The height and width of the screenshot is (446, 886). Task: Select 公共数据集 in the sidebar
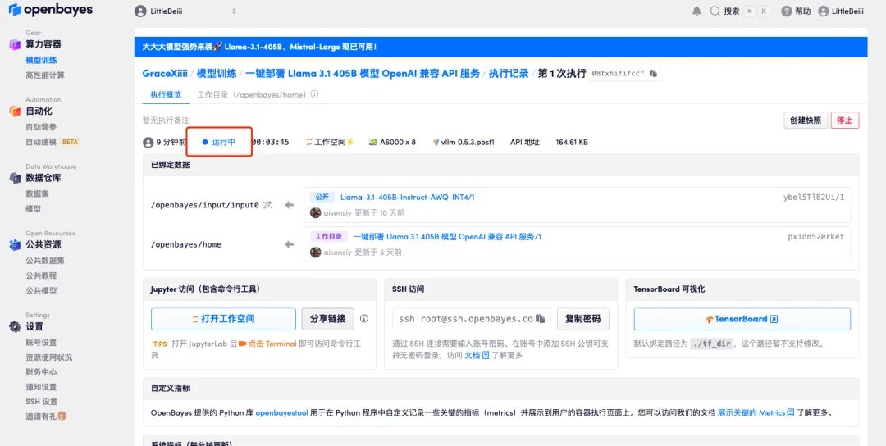[45, 261]
